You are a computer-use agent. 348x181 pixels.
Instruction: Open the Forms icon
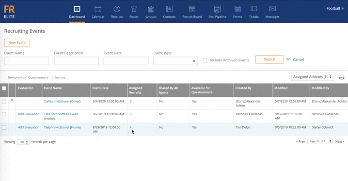[237, 9]
